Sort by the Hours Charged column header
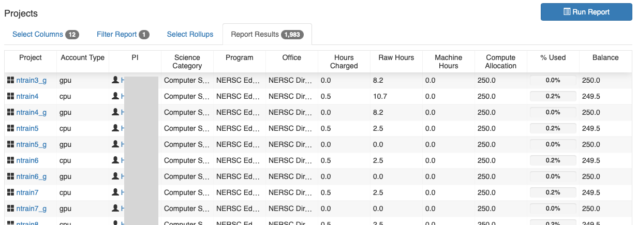This screenshot has width=637, height=225. [x=344, y=62]
